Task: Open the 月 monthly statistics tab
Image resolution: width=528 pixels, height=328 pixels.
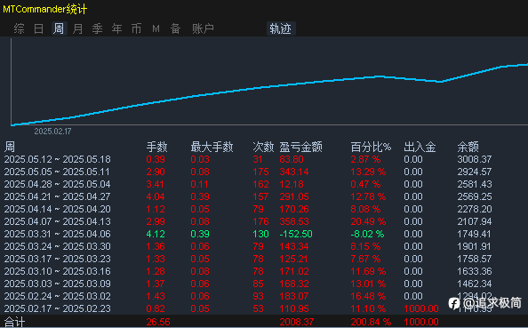Action: [78, 28]
